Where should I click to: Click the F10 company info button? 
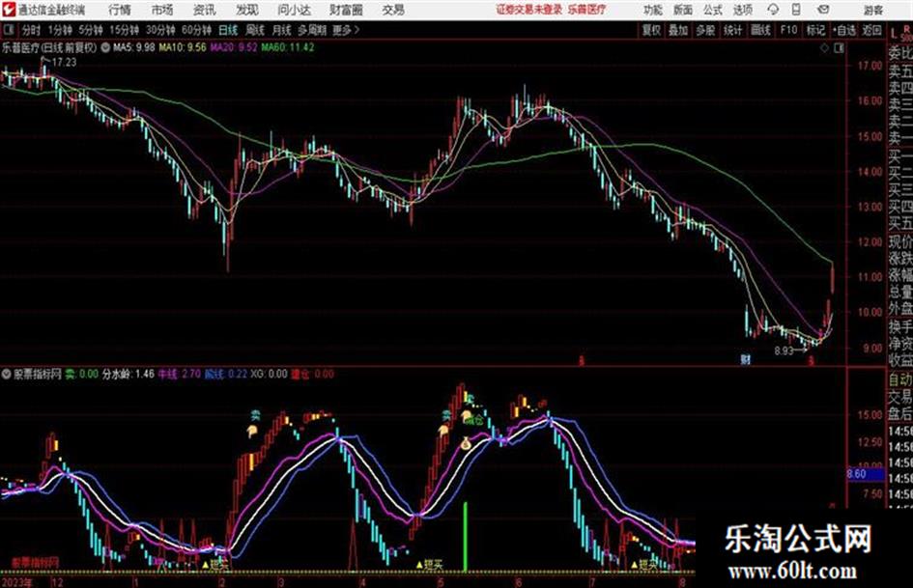pyautogui.click(x=789, y=30)
